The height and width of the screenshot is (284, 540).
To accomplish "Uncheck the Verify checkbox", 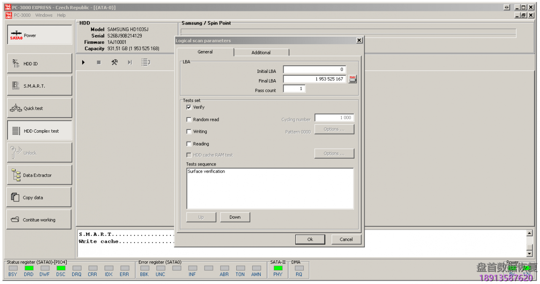I will 189,107.
